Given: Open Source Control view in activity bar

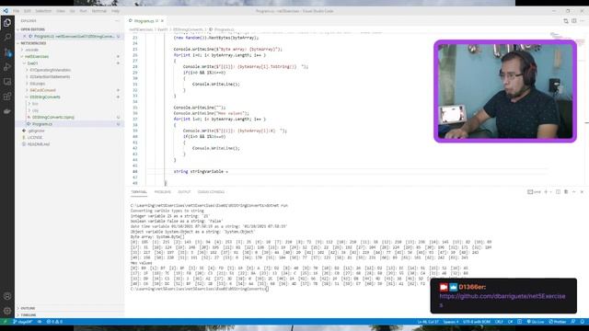Looking at the screenshot, I should 7,52.
